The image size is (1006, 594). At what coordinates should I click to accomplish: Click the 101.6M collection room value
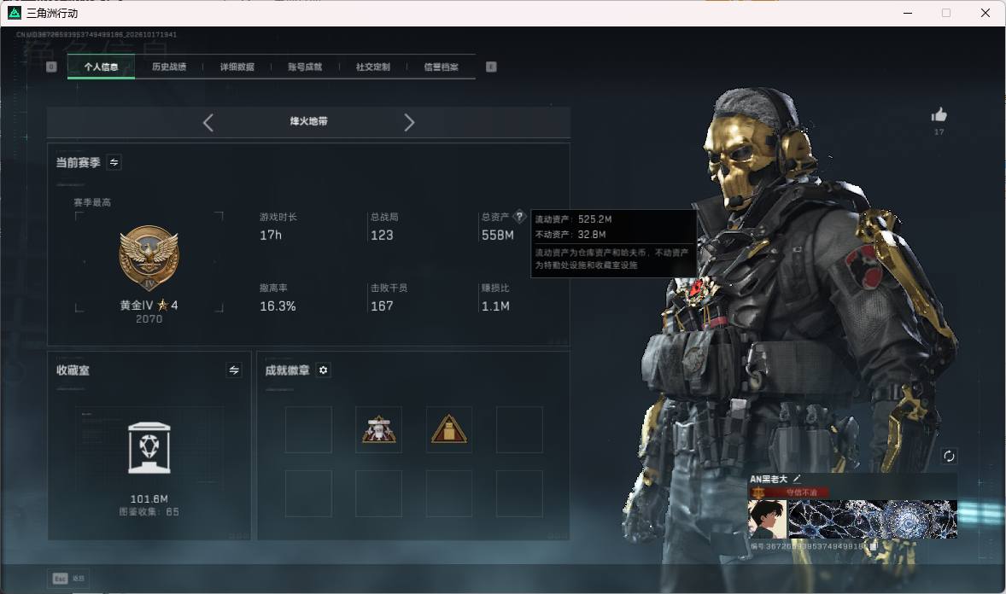(x=149, y=499)
